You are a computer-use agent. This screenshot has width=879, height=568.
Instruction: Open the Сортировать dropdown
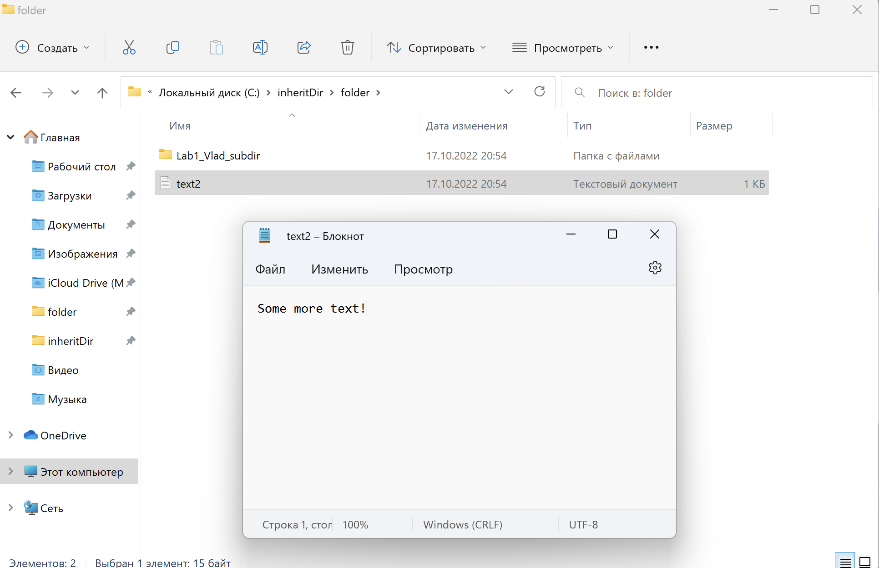[x=436, y=48]
